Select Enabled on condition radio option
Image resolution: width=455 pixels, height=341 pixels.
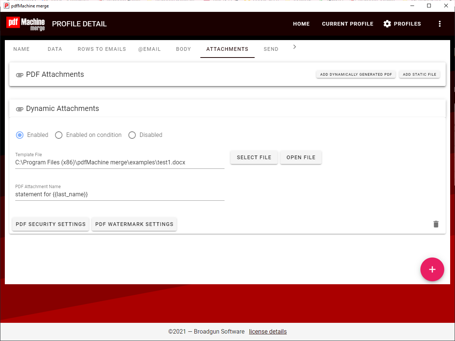coord(59,135)
